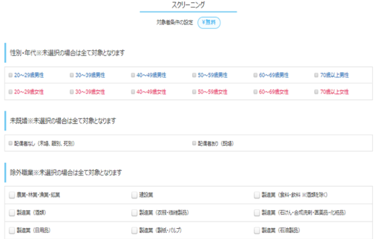Select 配偶者なし (未婚、離別、死別) checkbox
Screen dimensions: 375x239
(x=10, y=143)
